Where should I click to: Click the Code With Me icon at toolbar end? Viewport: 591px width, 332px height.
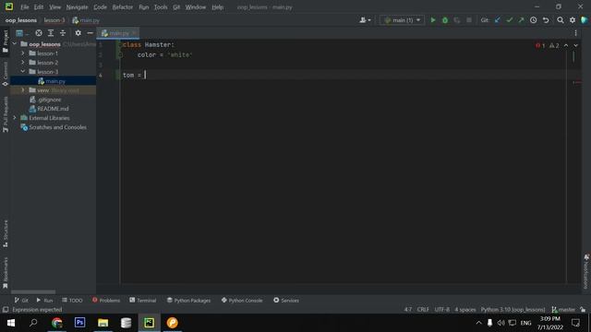click(x=585, y=20)
